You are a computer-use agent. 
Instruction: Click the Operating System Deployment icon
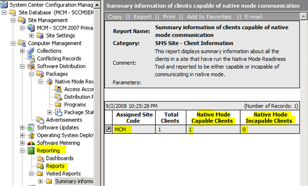(31, 135)
